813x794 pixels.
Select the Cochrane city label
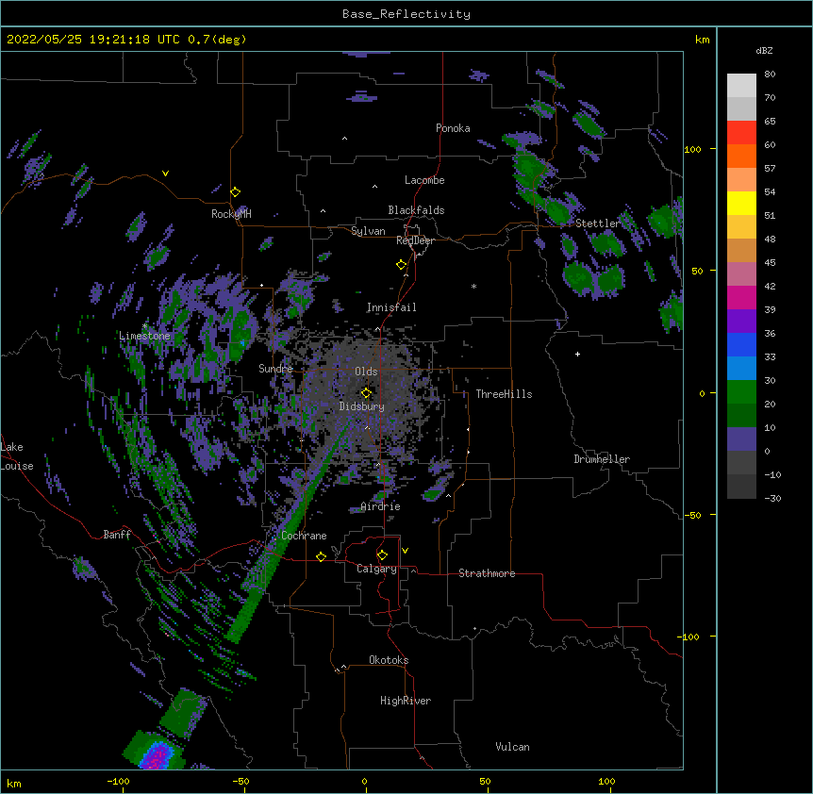click(x=304, y=536)
